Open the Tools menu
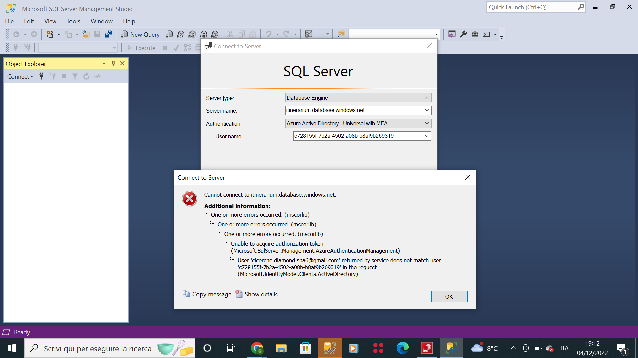The image size is (638, 358). tap(73, 21)
